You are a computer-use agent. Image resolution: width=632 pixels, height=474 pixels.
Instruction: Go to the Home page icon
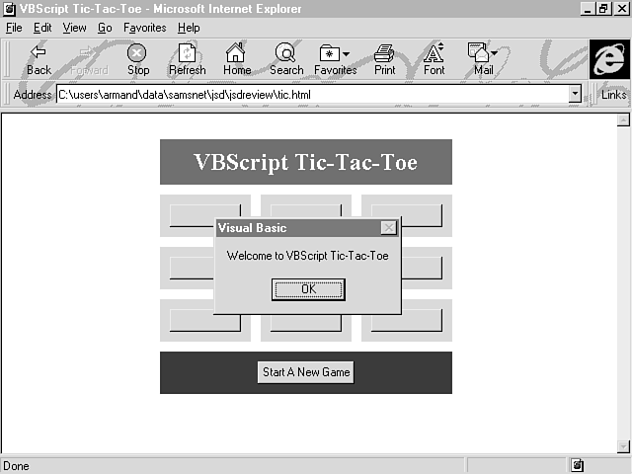[x=236, y=53]
